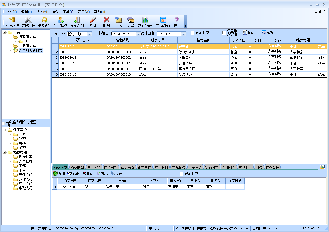Select the 房产证 archive row
Screen dimensions: 329x232
tap(189, 46)
